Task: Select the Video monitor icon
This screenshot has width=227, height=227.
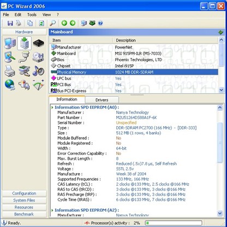Action: click(10, 57)
